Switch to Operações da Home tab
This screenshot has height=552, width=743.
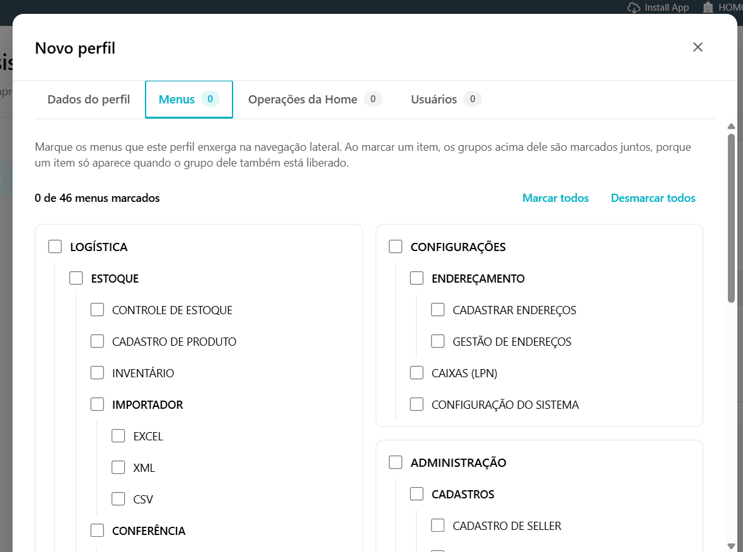click(x=315, y=99)
